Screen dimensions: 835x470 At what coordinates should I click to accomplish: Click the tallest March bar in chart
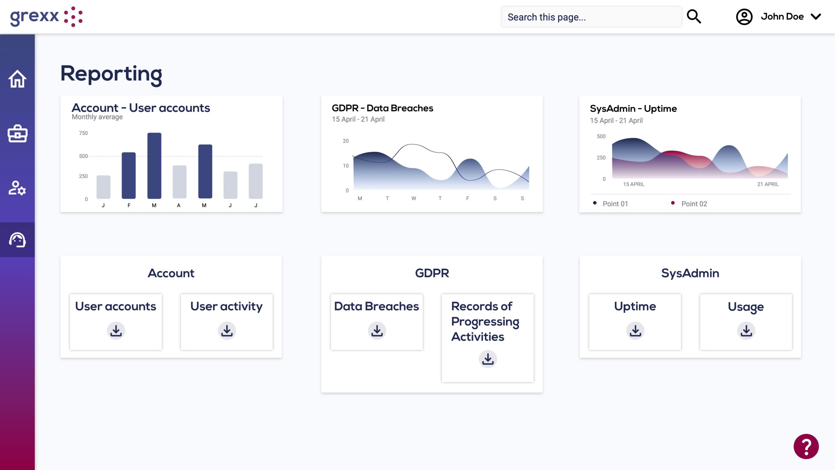154,165
